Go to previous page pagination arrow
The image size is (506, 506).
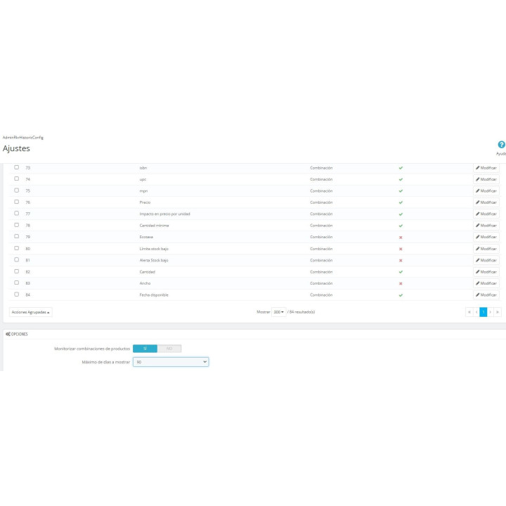pyautogui.click(x=476, y=312)
